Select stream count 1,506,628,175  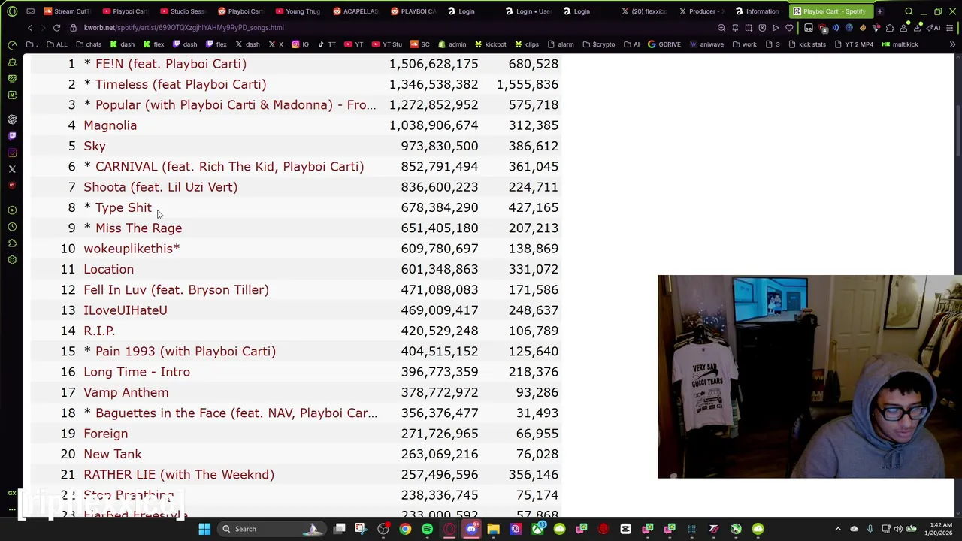tap(433, 64)
